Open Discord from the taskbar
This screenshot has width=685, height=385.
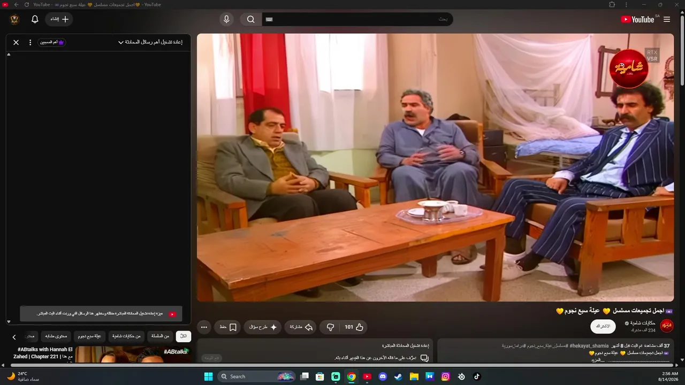383,376
